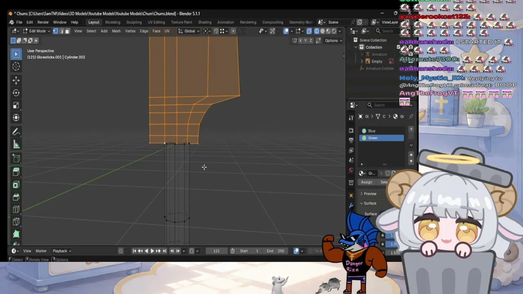Toggle X axis mesh symmetry

coord(300,40)
